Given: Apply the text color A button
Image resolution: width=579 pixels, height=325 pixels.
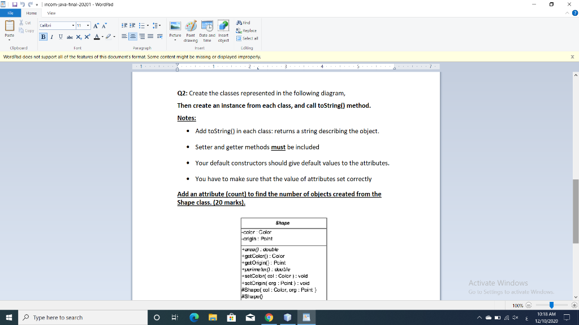Looking at the screenshot, I should pos(97,37).
